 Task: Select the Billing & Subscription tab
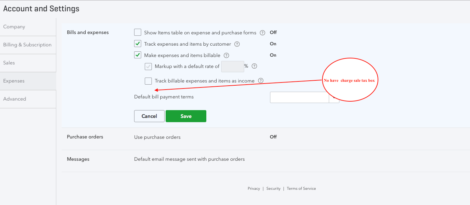pos(27,45)
